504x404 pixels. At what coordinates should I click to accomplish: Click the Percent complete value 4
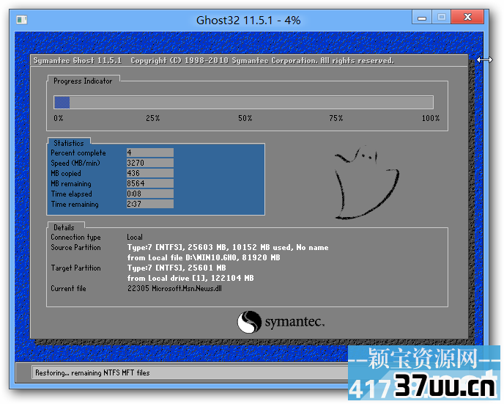[x=150, y=153]
